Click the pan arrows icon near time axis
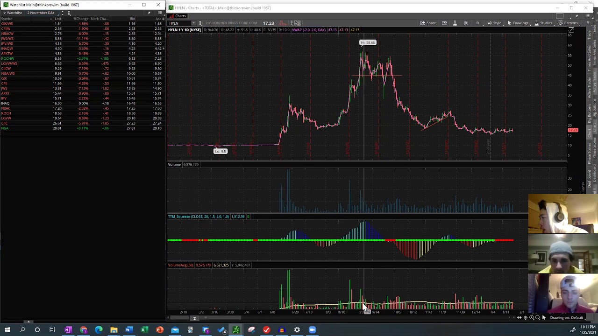The width and height of the screenshot is (598, 336). [x=519, y=318]
